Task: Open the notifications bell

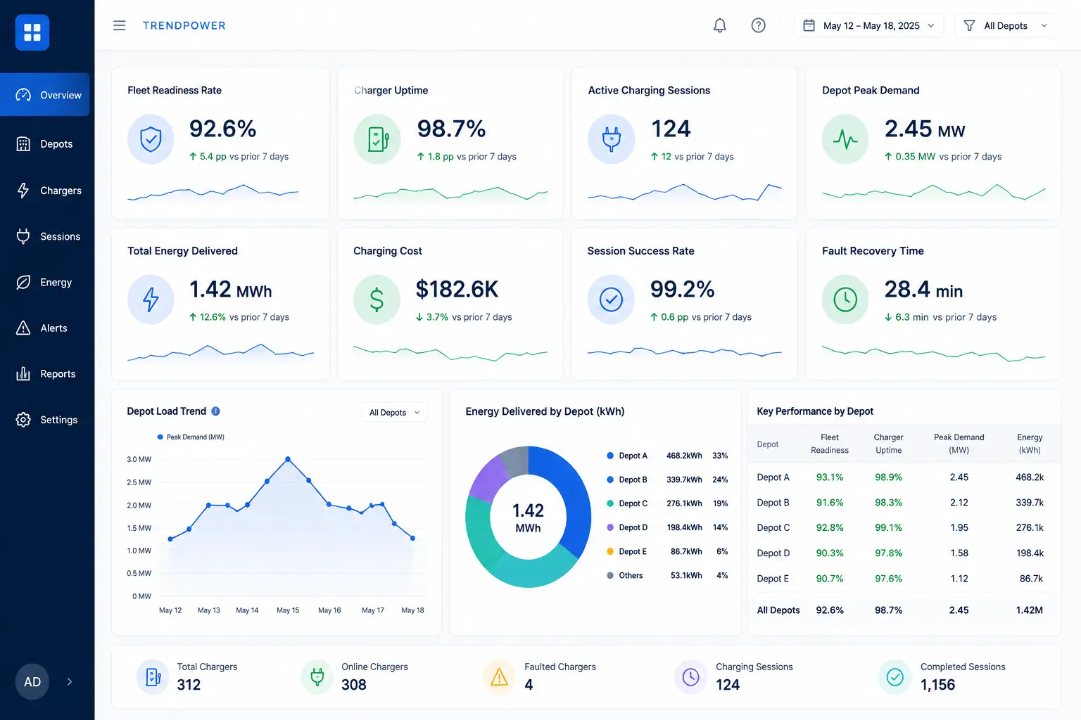Action: pos(719,25)
